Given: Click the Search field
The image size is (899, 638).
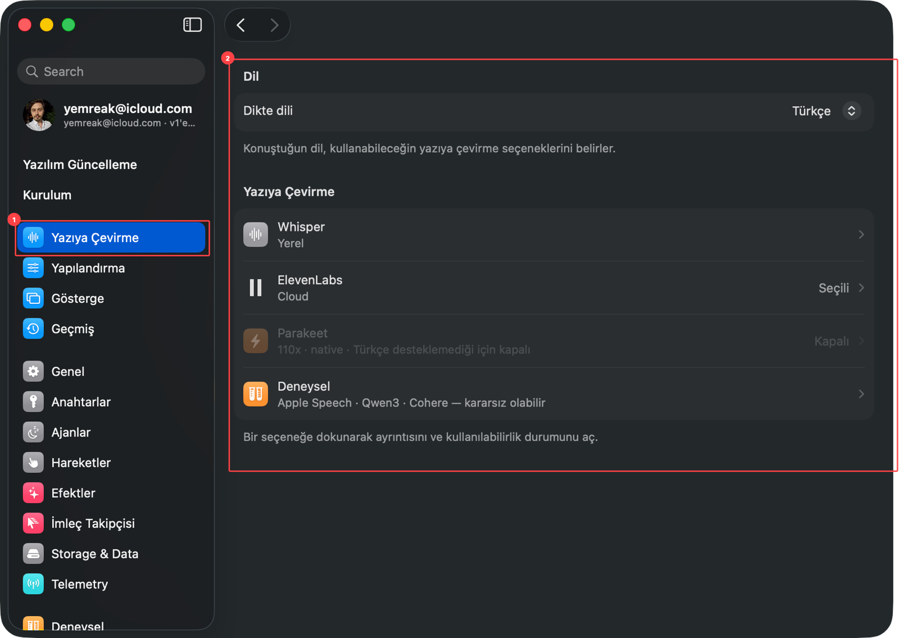Looking at the screenshot, I should [111, 71].
